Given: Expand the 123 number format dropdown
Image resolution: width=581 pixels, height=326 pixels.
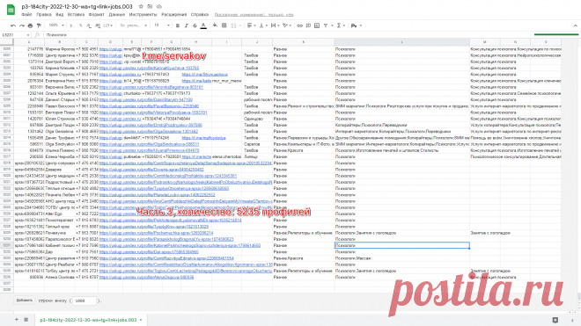Looking at the screenshot, I should (107, 25).
